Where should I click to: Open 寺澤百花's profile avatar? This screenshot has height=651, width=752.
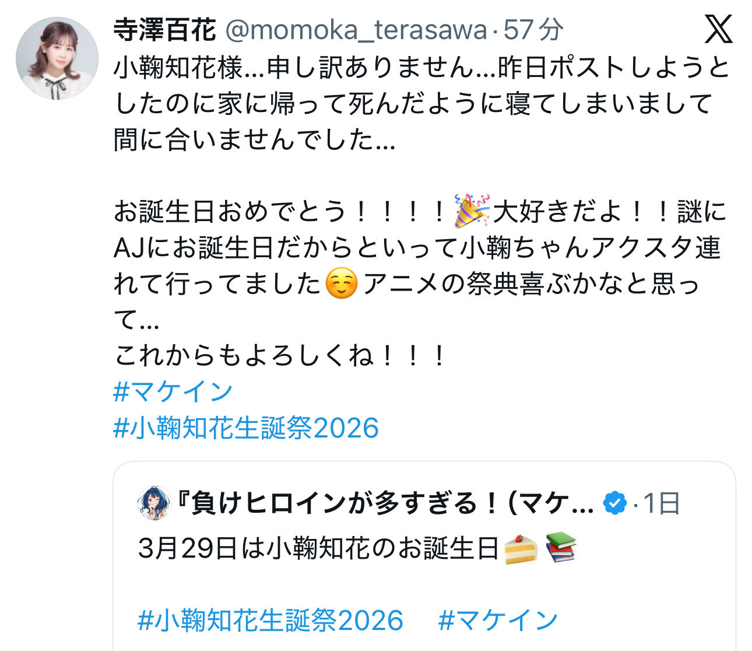coord(57,58)
